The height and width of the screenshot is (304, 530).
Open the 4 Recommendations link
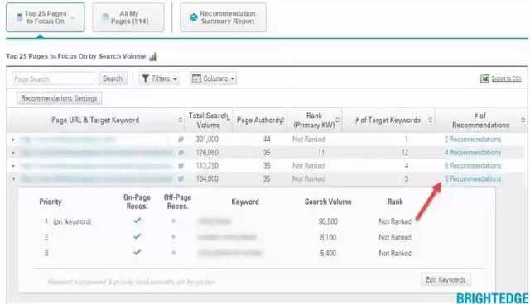pos(473,153)
